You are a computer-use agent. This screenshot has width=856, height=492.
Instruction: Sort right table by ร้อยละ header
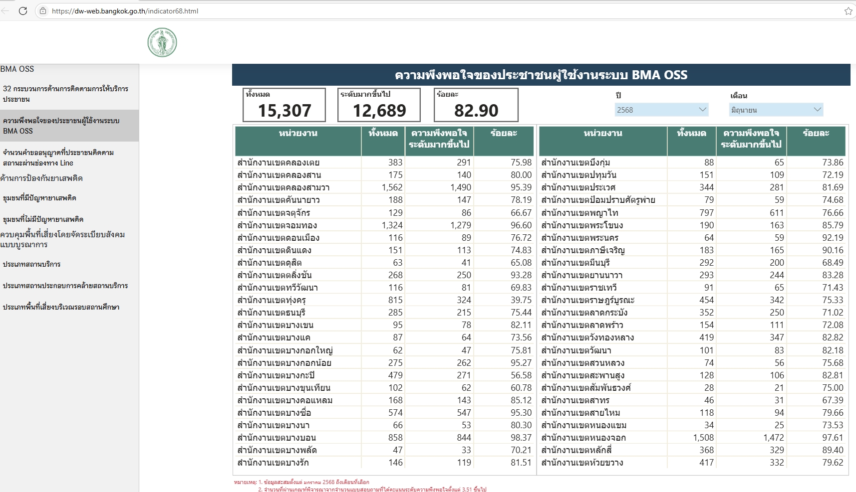(x=816, y=141)
